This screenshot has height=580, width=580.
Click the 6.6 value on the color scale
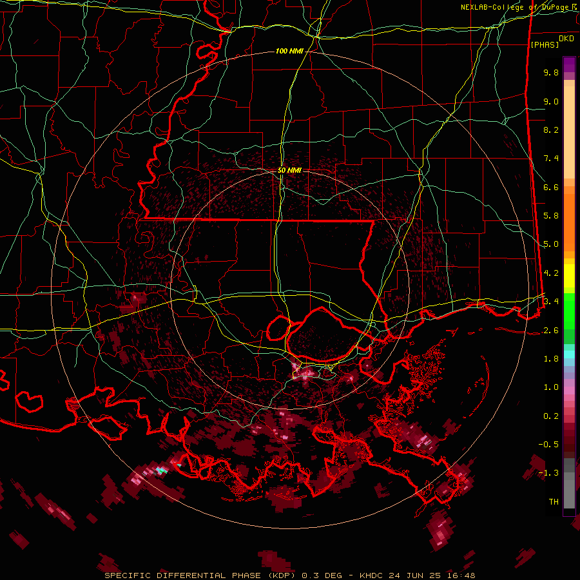pos(551,187)
